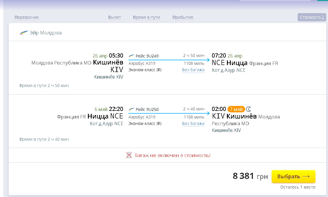Click the baggage not included warning text
This screenshot has height=197, width=328.
[172, 155]
